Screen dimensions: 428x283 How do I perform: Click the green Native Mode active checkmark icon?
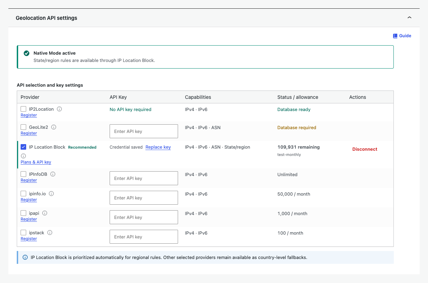(27, 53)
